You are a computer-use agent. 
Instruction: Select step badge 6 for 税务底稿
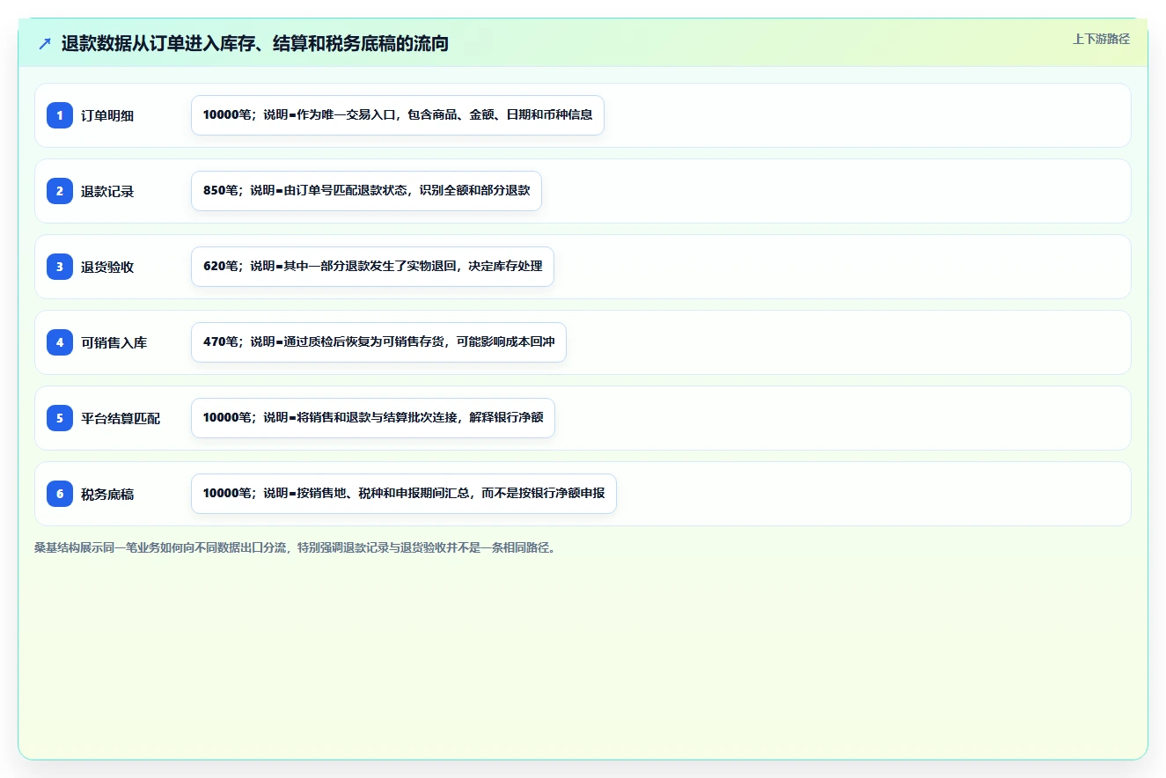[x=60, y=493]
